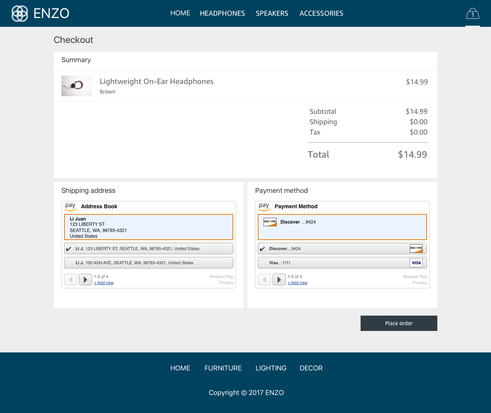Select the 123 LIBERTY ST address option
The width and height of the screenshot is (491, 413).
[148, 248]
